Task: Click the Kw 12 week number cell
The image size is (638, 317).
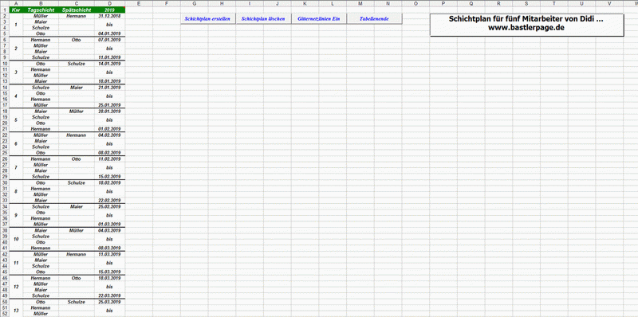Action: pyautogui.click(x=16, y=287)
